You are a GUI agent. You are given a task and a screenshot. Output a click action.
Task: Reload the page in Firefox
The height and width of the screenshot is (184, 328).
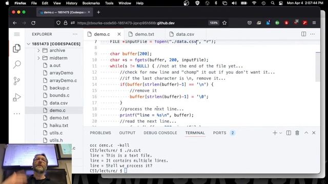click(x=33, y=23)
